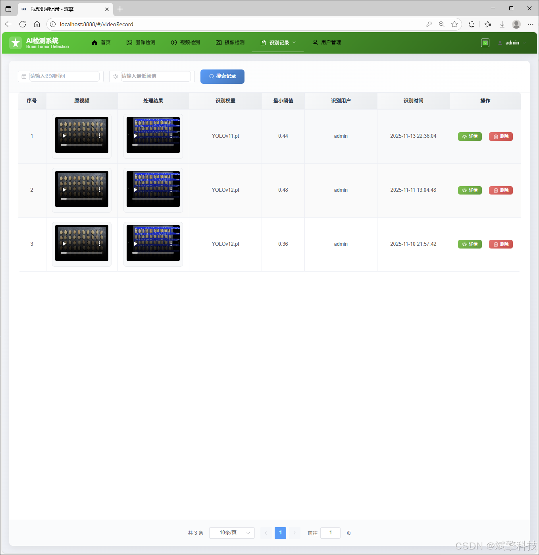
Task: Open browser settings and more menu
Action: tap(531, 24)
